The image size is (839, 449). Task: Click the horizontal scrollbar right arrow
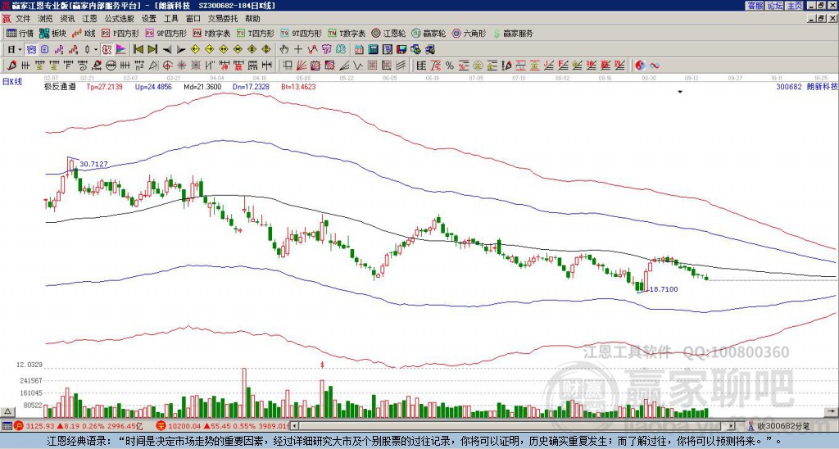pyautogui.click(x=732, y=426)
